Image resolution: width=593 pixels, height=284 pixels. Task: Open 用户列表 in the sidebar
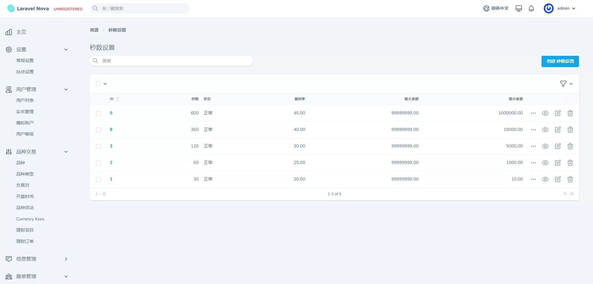tap(25, 100)
